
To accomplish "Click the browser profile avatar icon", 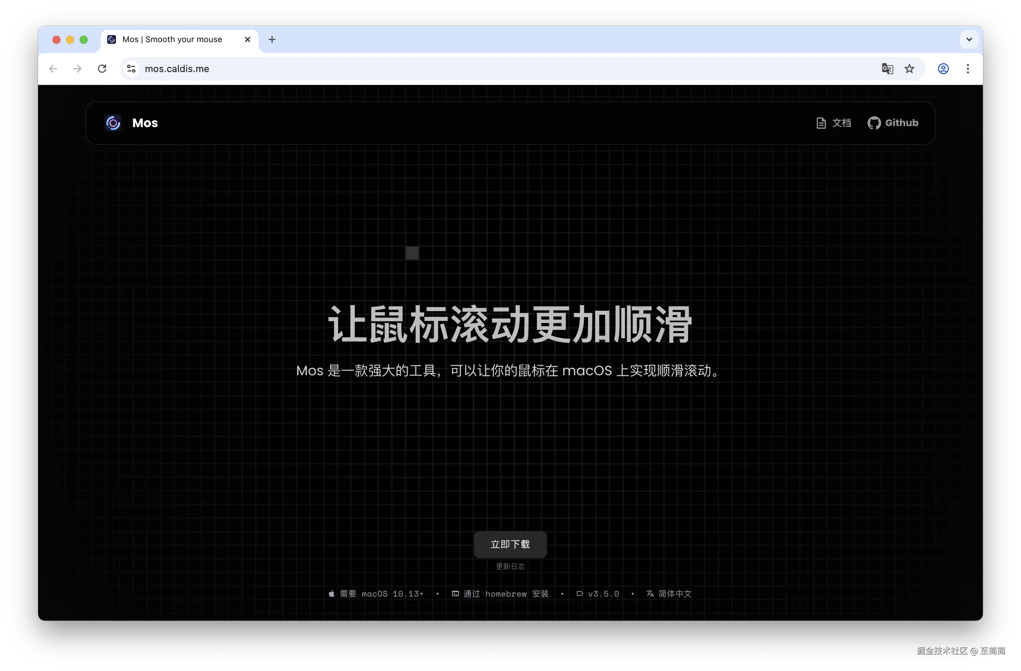I will (943, 69).
